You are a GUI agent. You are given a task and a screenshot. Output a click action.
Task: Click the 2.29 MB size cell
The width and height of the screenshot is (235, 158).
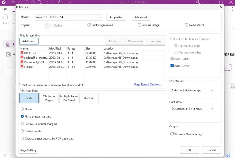point(90,67)
